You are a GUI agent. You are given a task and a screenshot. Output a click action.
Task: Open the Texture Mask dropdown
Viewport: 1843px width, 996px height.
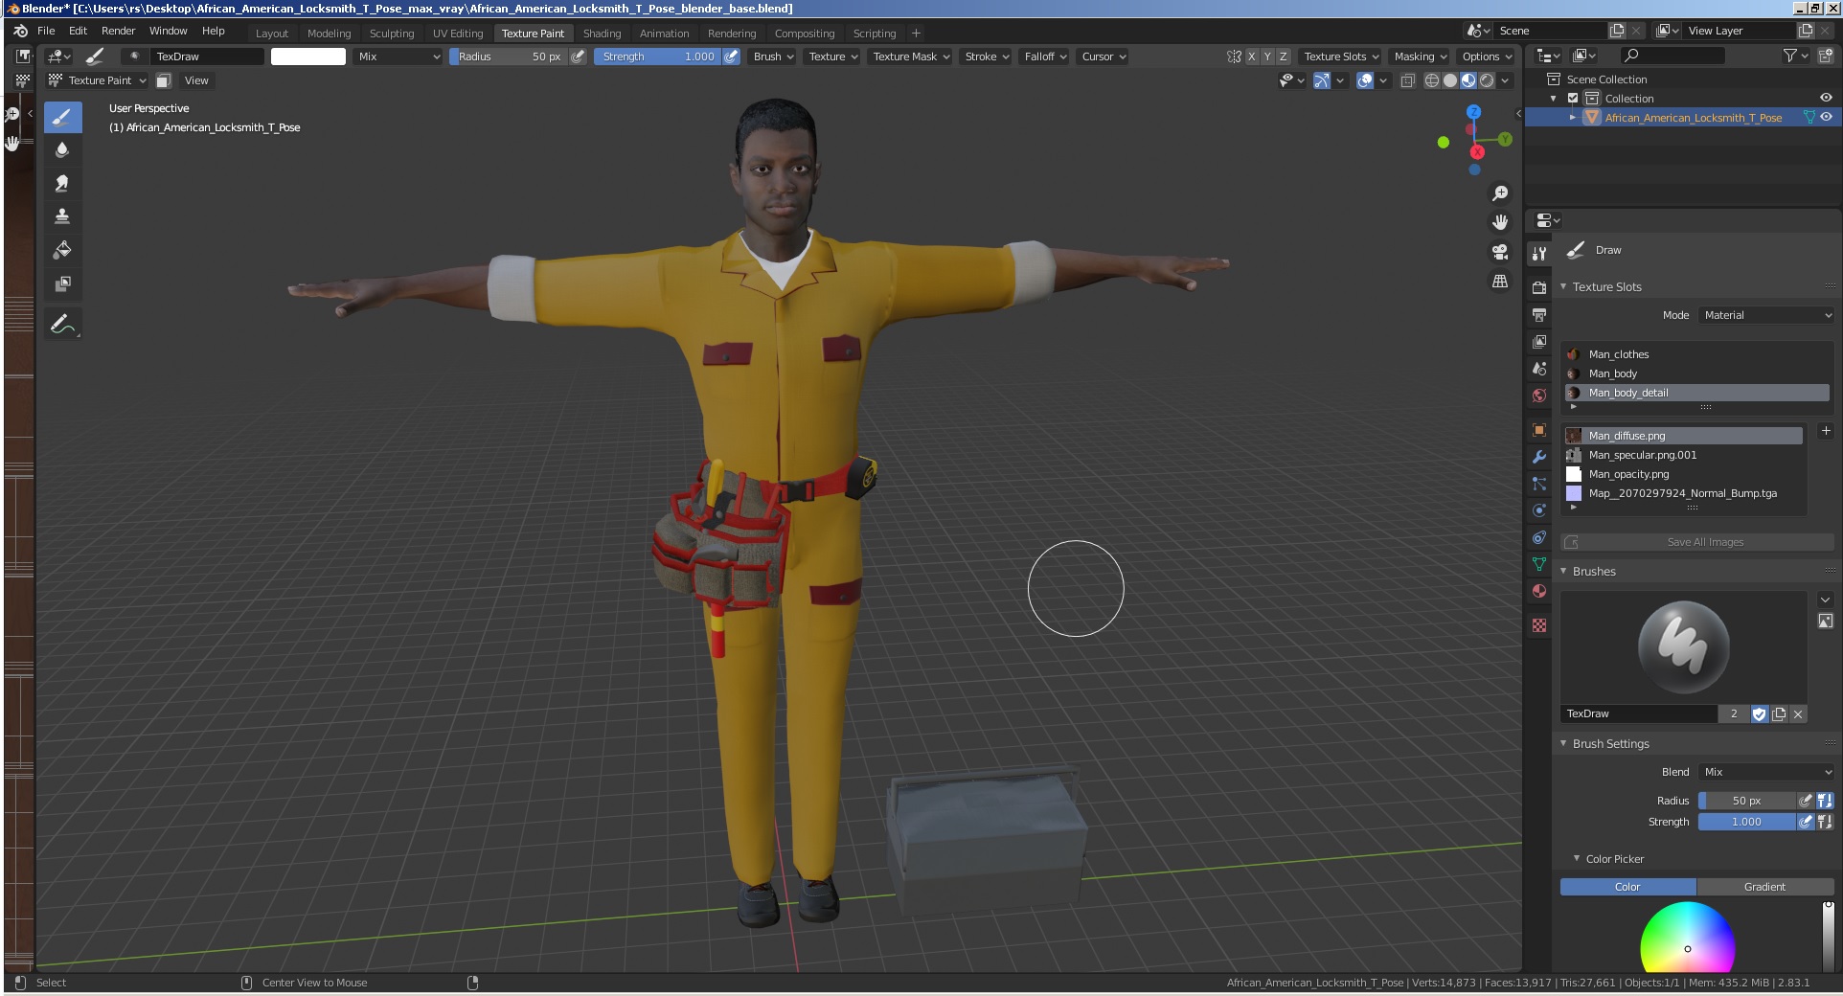(x=911, y=57)
